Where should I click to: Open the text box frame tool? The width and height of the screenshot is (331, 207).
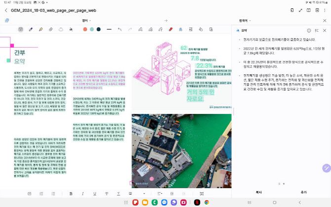tap(202, 194)
